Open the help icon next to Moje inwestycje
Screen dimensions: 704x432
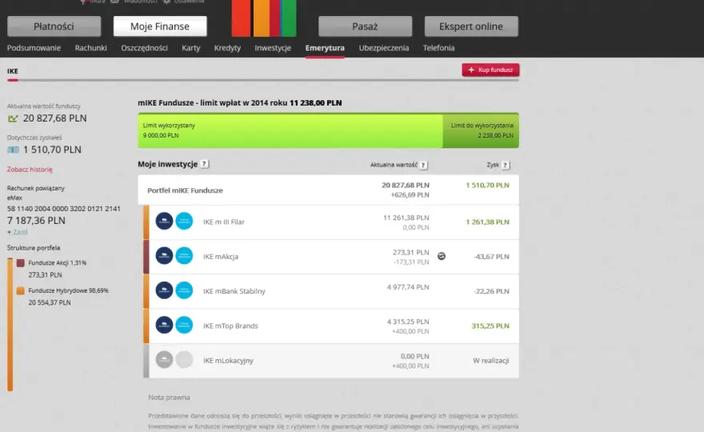(x=204, y=164)
